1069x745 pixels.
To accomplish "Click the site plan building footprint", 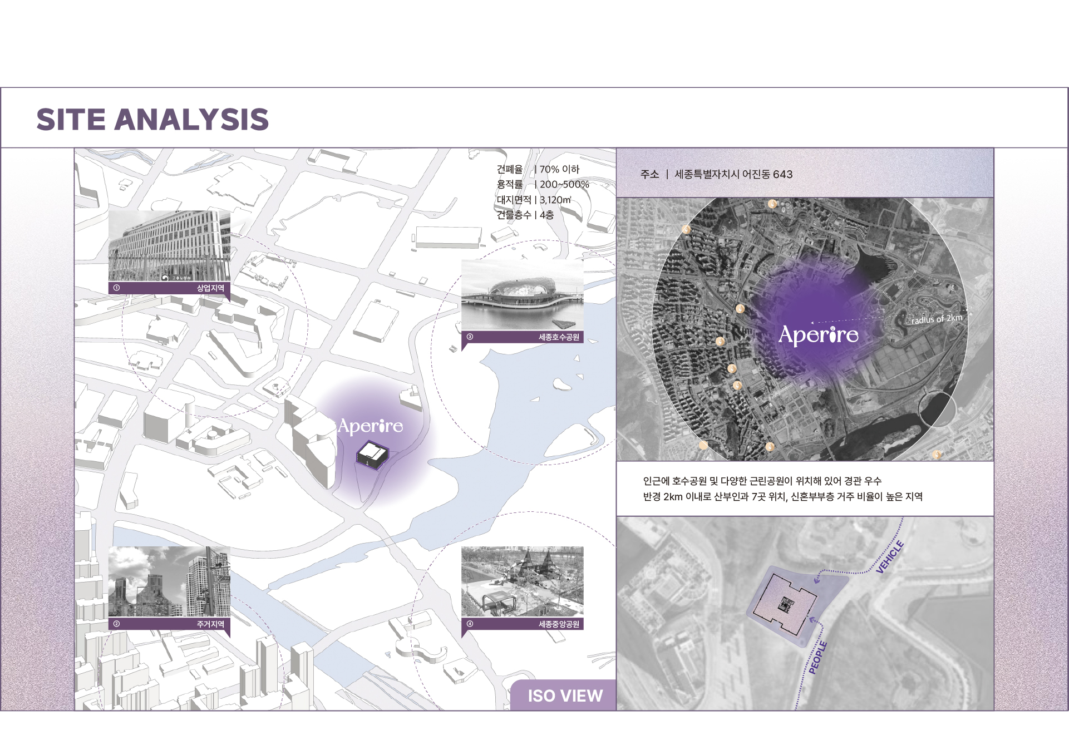I will [x=785, y=605].
